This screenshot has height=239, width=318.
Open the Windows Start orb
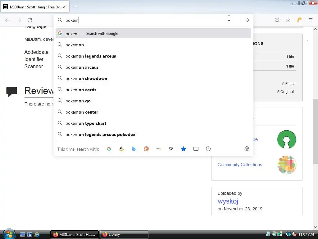click(x=9, y=234)
